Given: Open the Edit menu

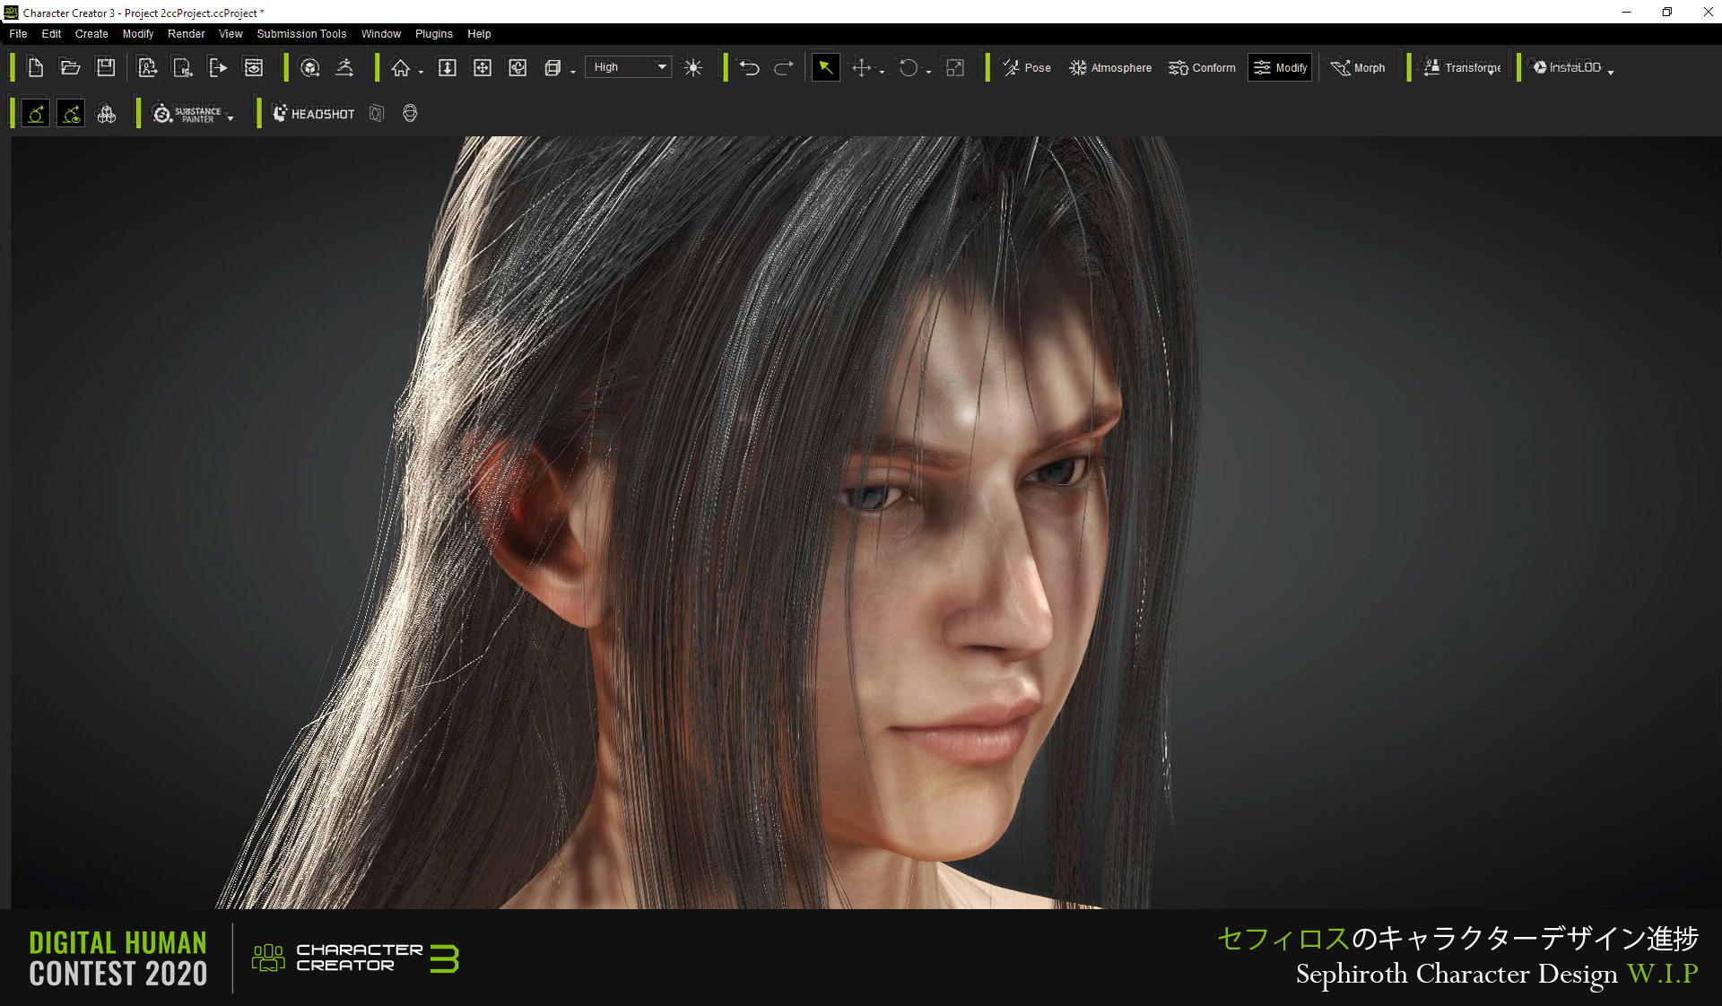Looking at the screenshot, I should pos(51,34).
